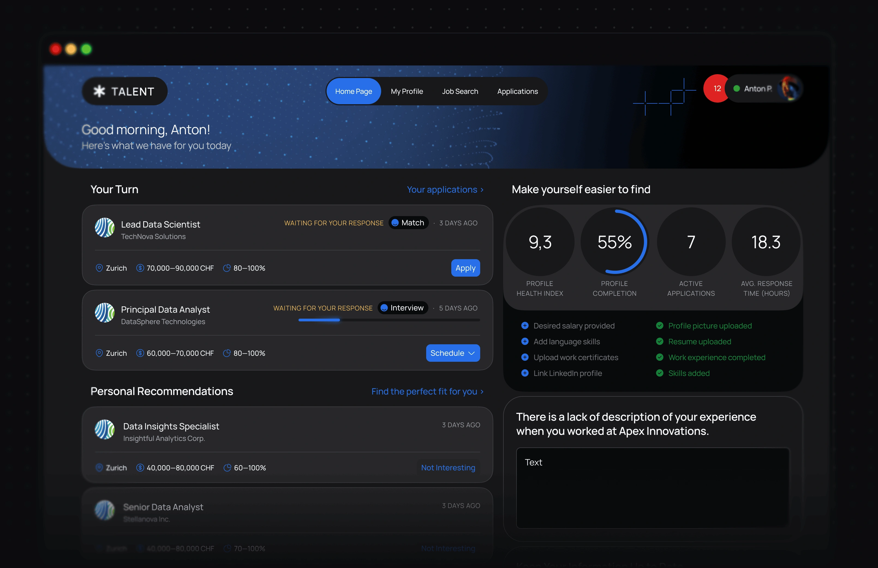This screenshot has height=568, width=878.
Task: Click plus icon beside Link LinkedIn profile
Action: coord(525,373)
